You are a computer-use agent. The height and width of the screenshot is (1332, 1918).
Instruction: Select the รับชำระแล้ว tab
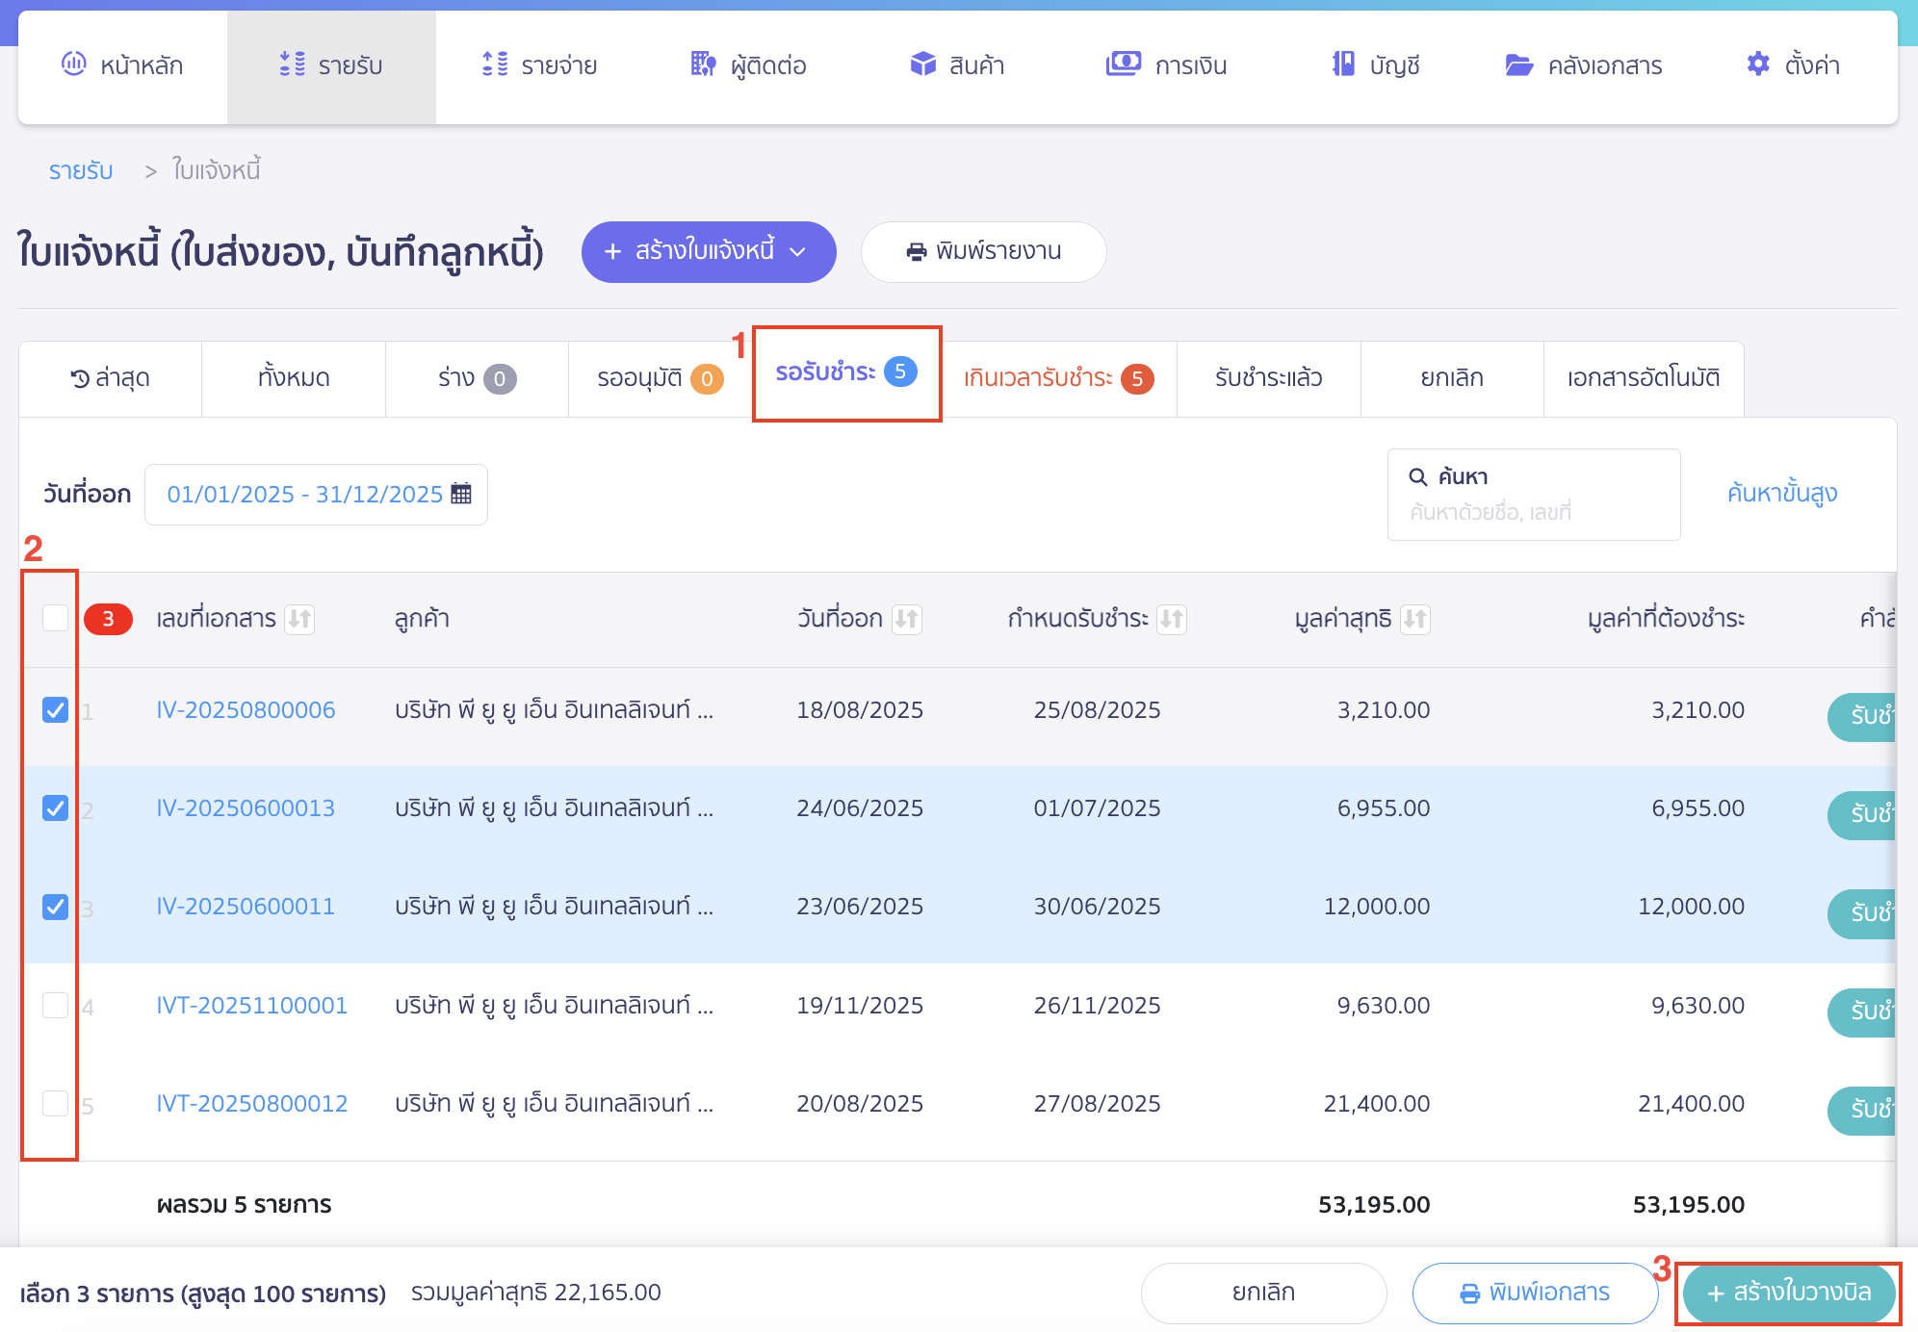point(1268,378)
